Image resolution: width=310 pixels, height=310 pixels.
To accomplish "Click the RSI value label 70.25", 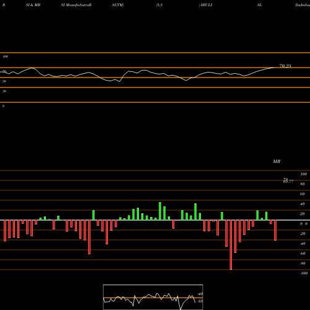I will pyautogui.click(x=285, y=66).
